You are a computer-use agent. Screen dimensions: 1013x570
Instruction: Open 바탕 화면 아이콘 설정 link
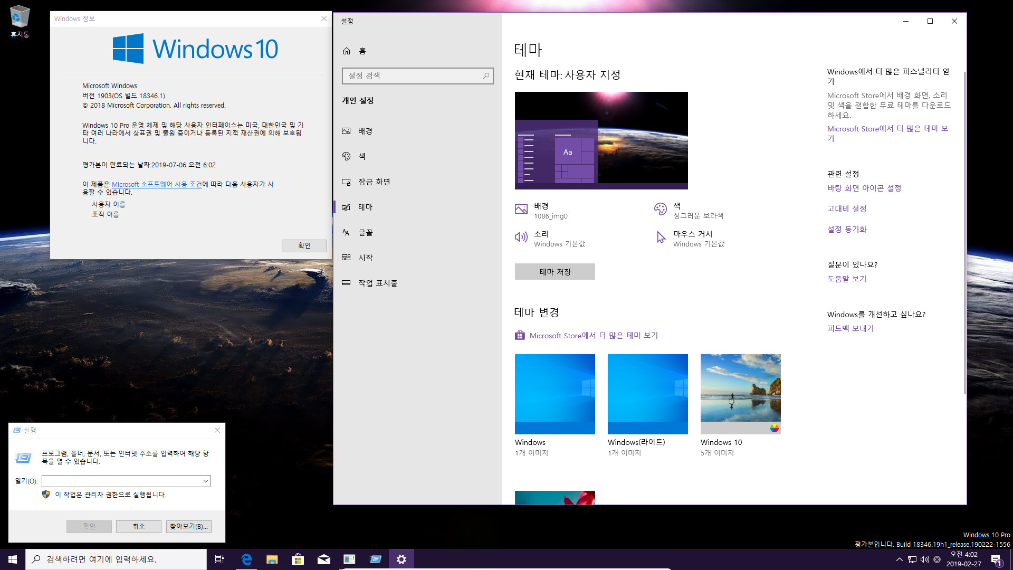(x=864, y=188)
